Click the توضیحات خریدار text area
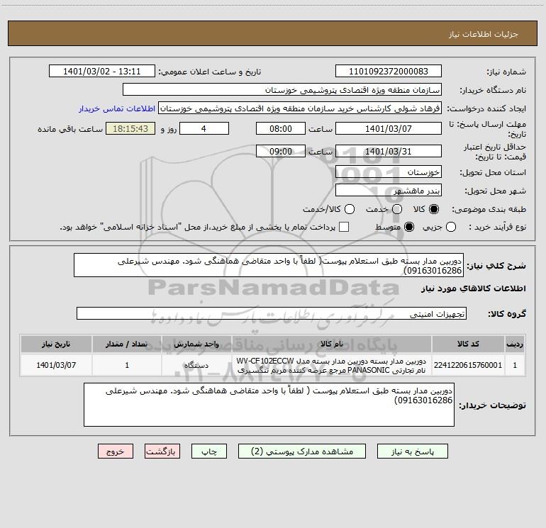Viewport: 546px width, 528px height. [x=269, y=405]
